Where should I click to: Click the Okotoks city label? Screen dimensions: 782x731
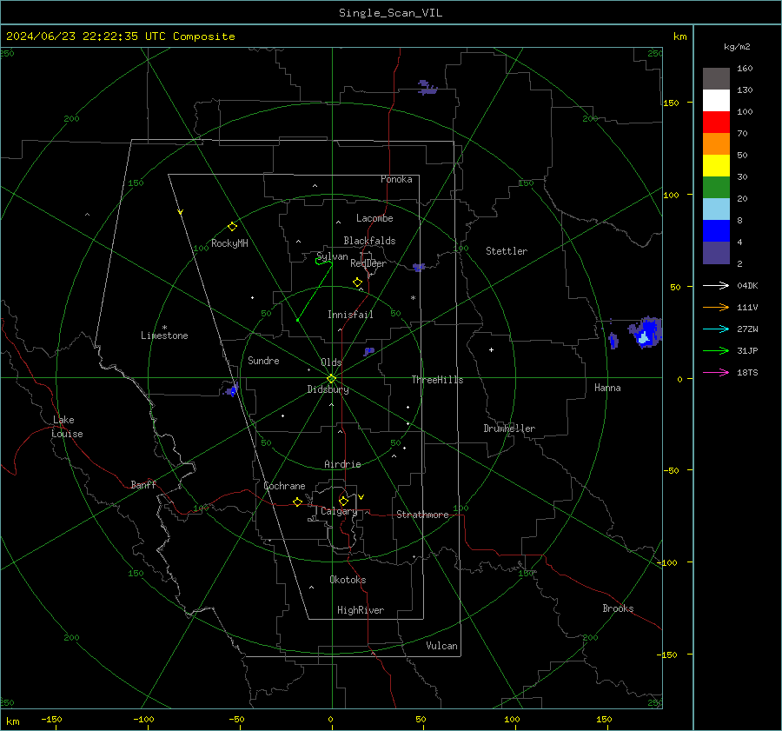coord(348,580)
